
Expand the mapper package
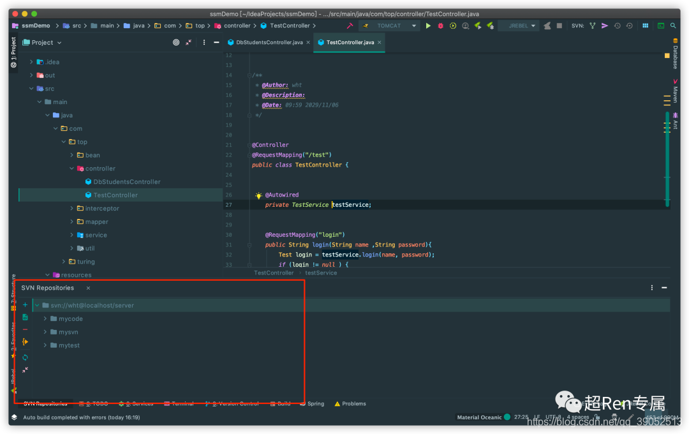pos(71,221)
